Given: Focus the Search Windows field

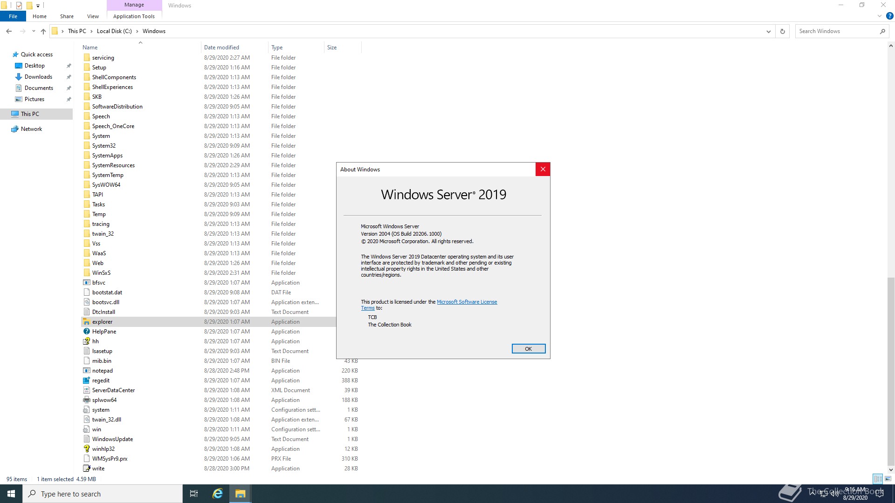Looking at the screenshot, I should (x=837, y=31).
